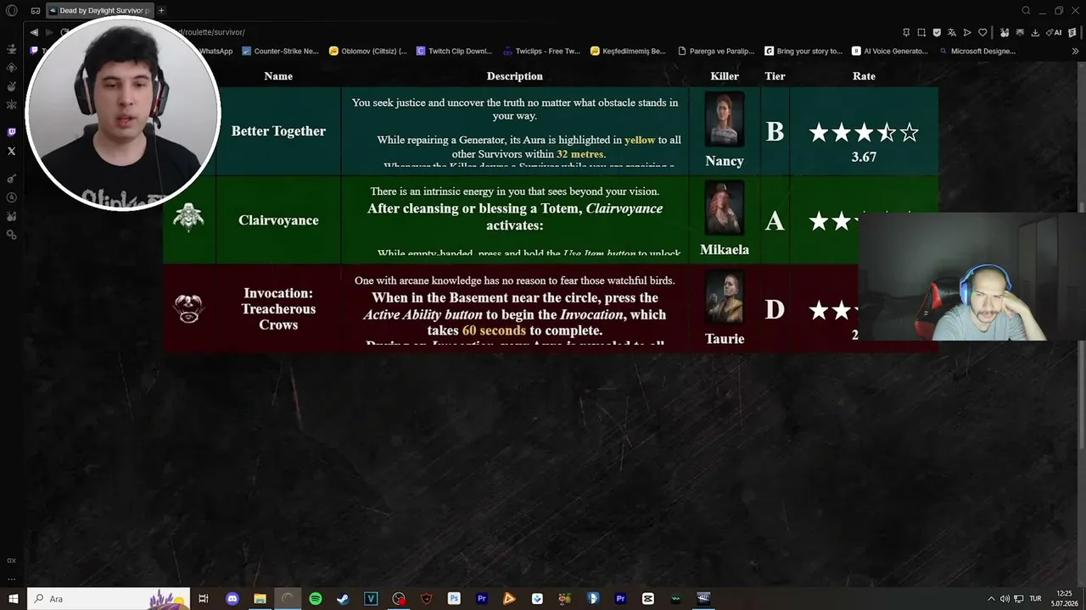Translate the page with the translate icon
1086x610 pixels.
(x=952, y=32)
